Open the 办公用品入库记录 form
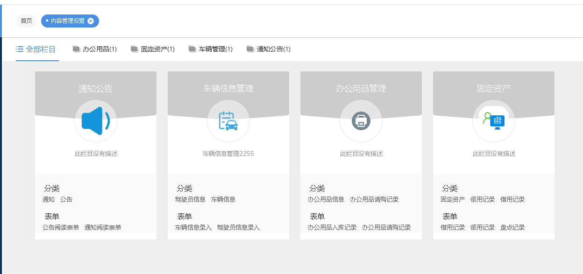Image resolution: width=583 pixels, height=274 pixels. [332, 227]
